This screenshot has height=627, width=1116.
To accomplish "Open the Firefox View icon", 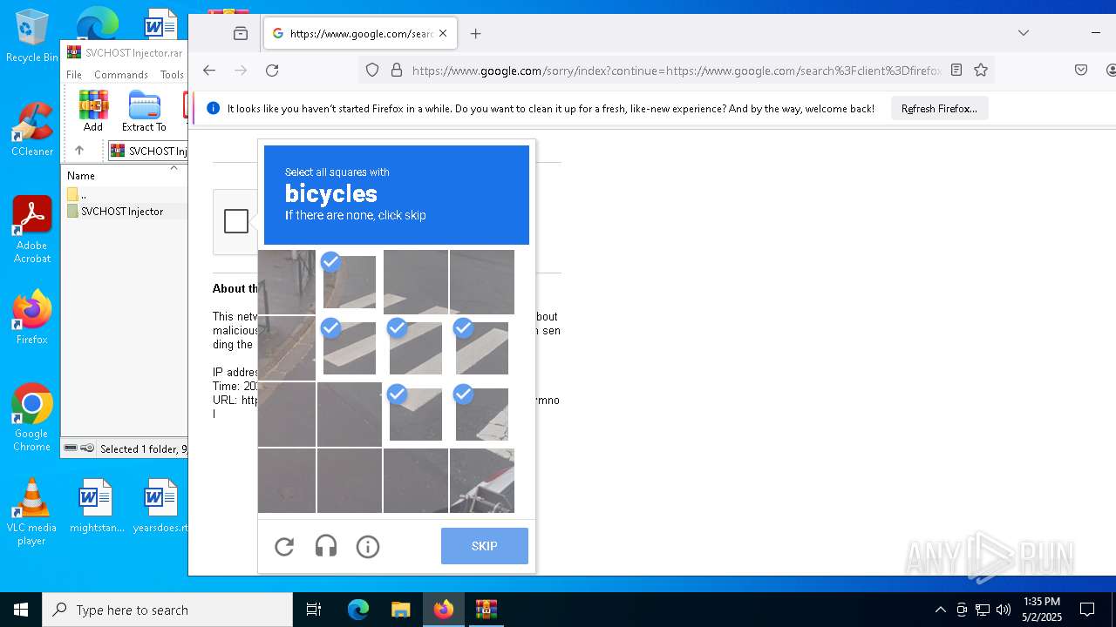I will 241,34.
